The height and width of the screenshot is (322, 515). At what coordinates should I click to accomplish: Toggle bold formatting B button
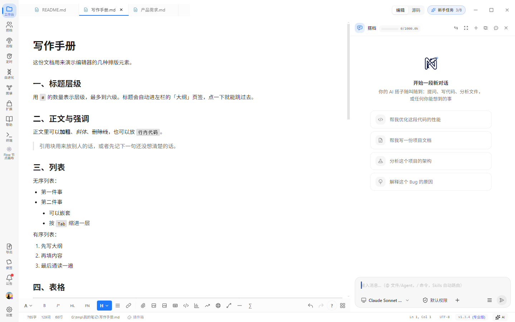pos(44,306)
